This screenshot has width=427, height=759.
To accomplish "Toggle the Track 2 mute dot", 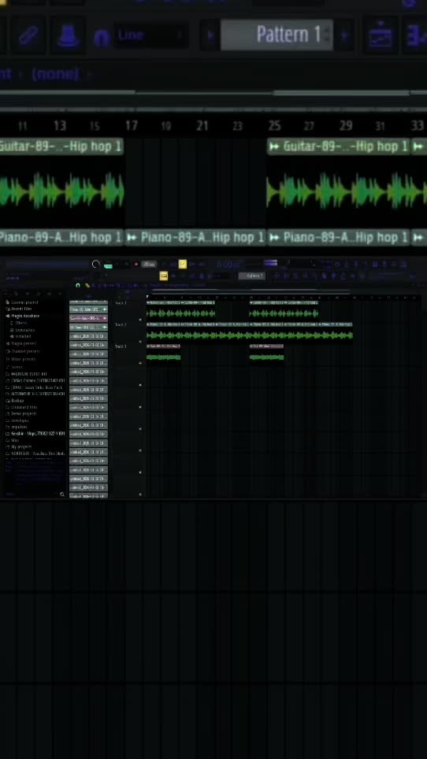I will click(x=141, y=341).
